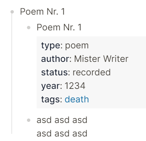Click the Mister Writer value
This screenshot has height=141, width=146.
101,59
